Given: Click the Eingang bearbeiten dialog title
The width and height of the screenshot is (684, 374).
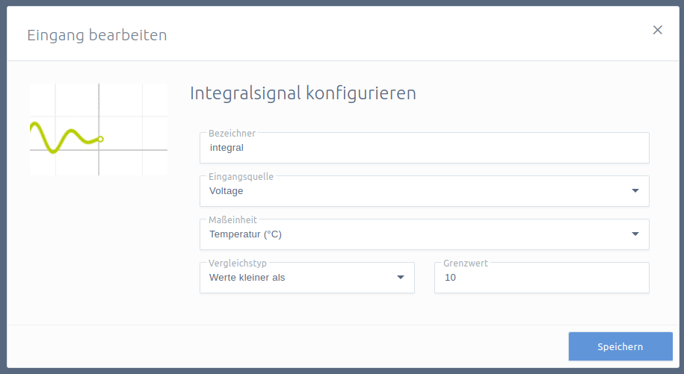Looking at the screenshot, I should 97,35.
